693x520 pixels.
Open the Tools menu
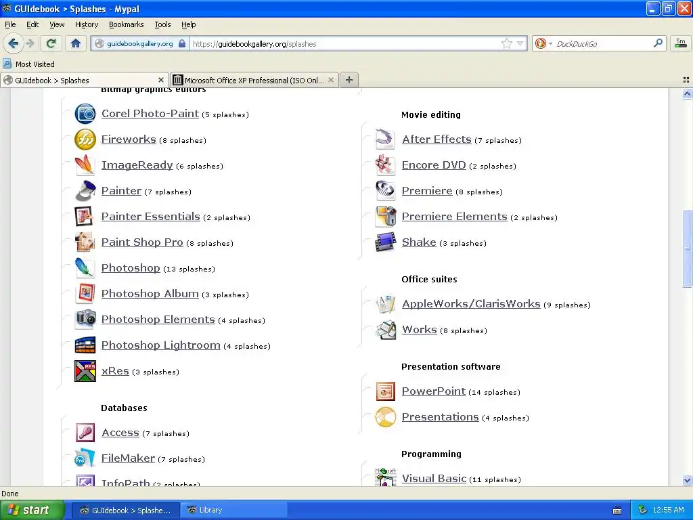click(162, 24)
